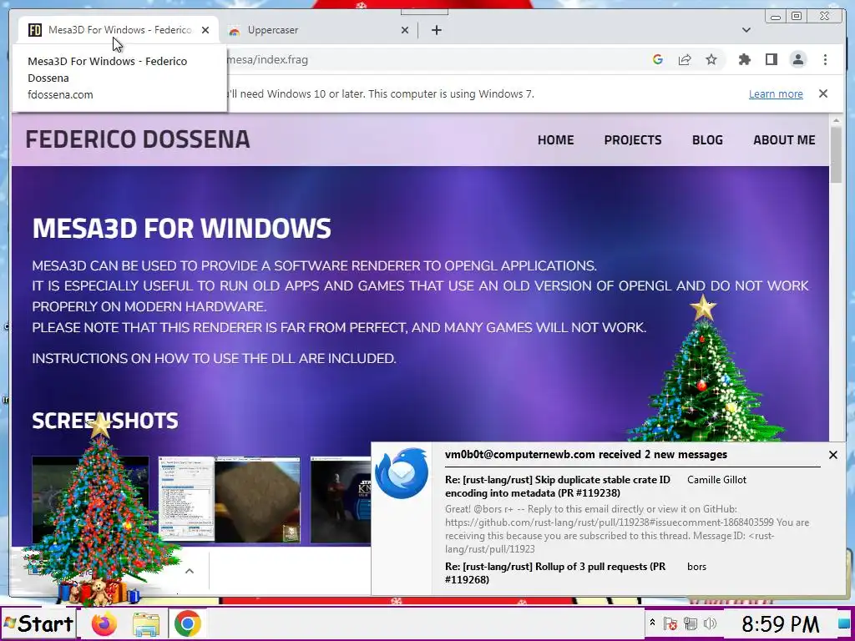The image size is (855, 641).
Task: Share this page via share icon
Action: 685,59
